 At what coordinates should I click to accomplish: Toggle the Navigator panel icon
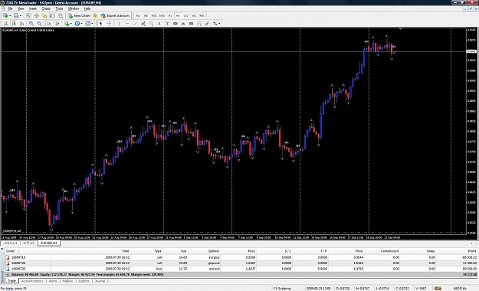click(44, 15)
